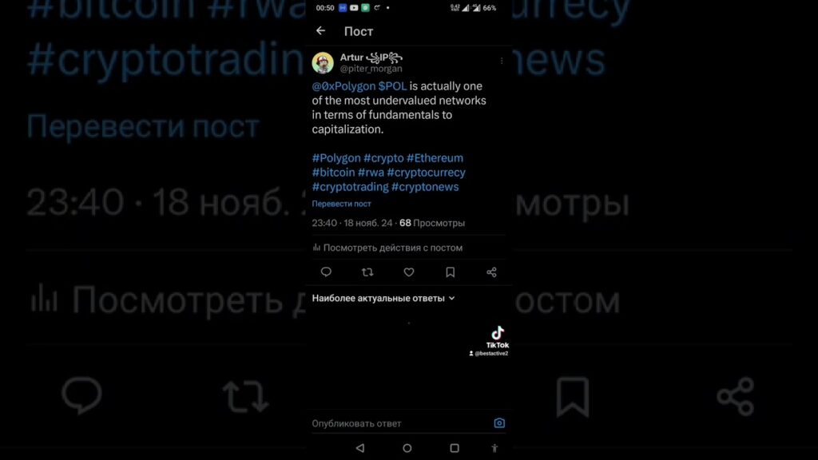Open the #Ethereum hashtag

tap(435, 158)
